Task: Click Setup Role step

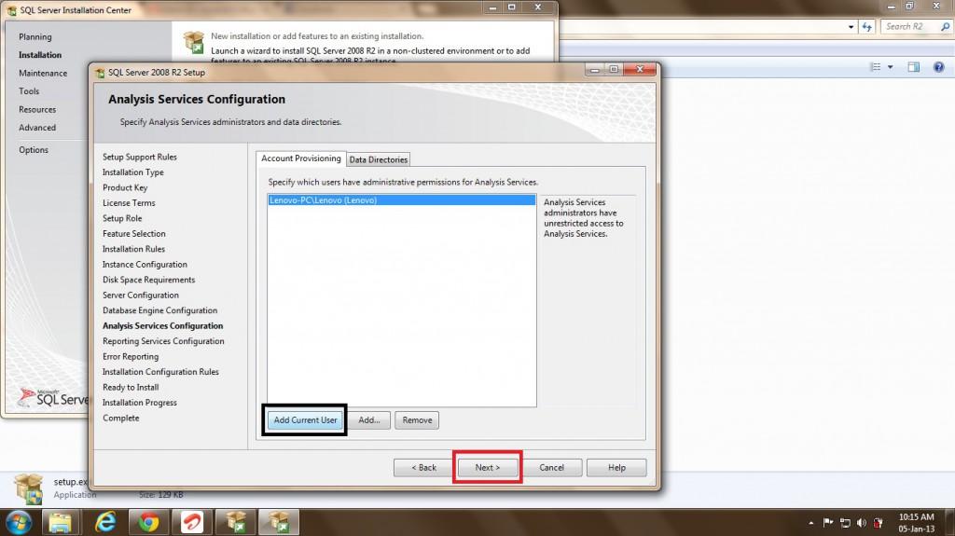Action: (122, 218)
